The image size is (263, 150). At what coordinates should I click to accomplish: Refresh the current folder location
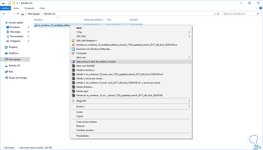pos(218,14)
